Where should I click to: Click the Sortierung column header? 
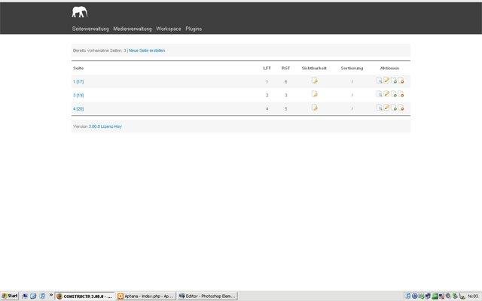tap(352, 68)
